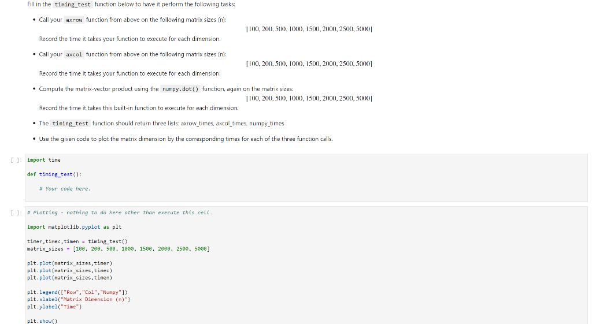This screenshot has width=592, height=324.
Task: Click 'Record the time it takes this built-in function' text
Action: pyautogui.click(x=139, y=108)
